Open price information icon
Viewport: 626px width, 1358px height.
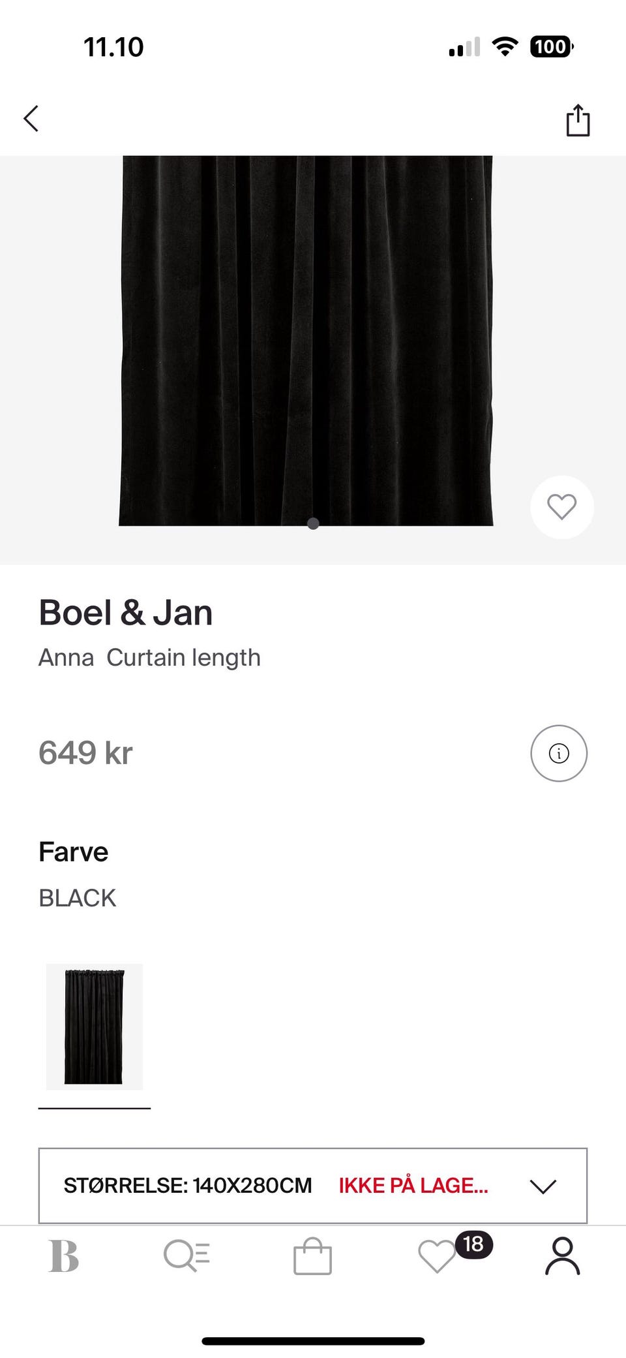point(559,753)
